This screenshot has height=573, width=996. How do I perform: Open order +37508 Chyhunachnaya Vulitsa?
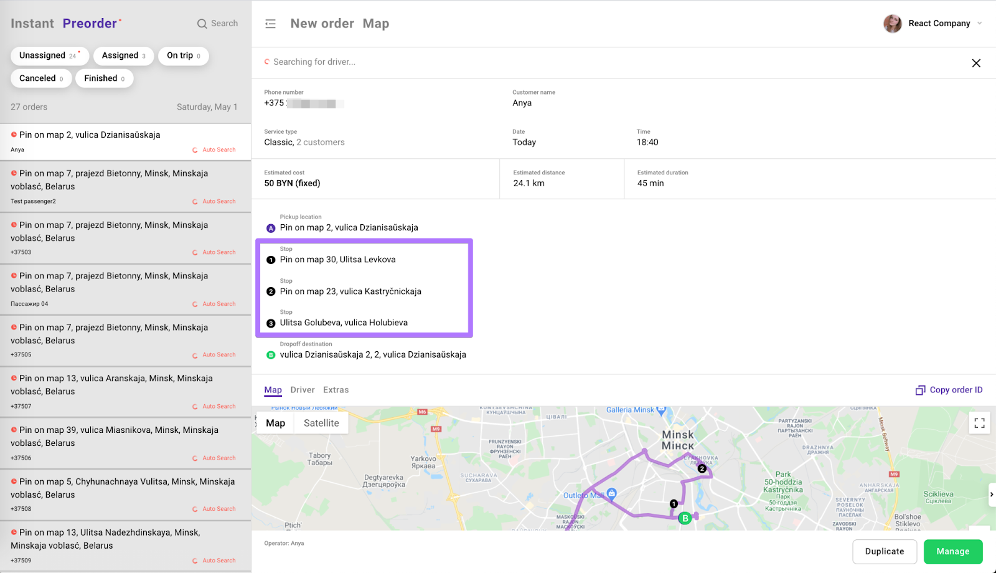point(125,495)
